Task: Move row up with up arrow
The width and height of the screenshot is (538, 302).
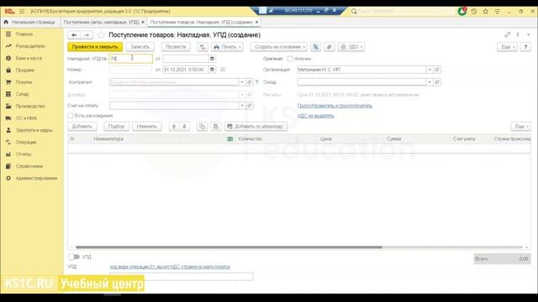Action: pos(174,127)
